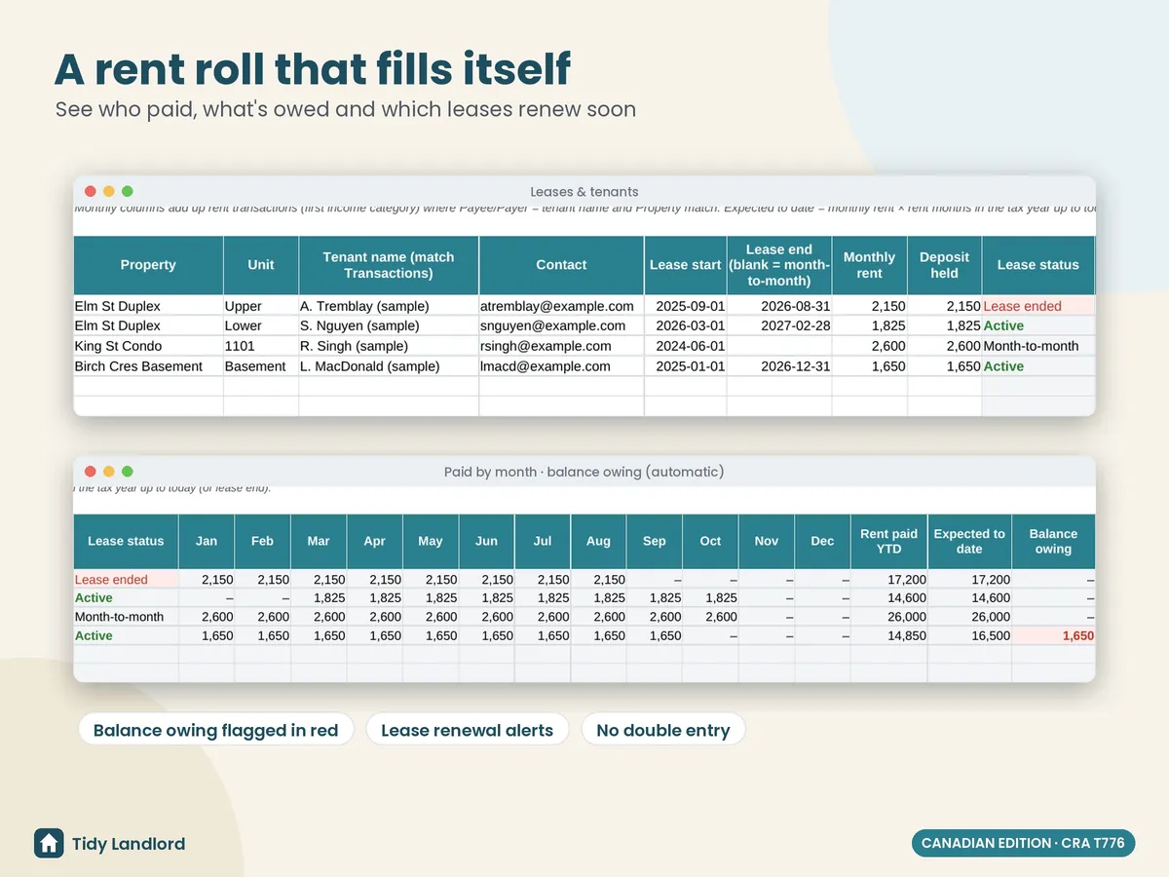Click the green dot in Leases & tenants window
This screenshot has height=877, width=1169.
click(x=128, y=192)
